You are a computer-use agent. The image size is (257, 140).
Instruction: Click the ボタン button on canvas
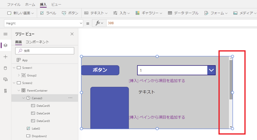[100, 70]
